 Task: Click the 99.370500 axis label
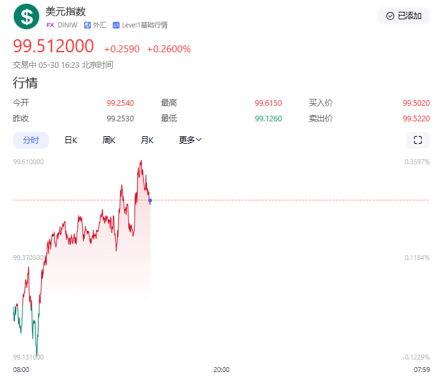click(29, 258)
